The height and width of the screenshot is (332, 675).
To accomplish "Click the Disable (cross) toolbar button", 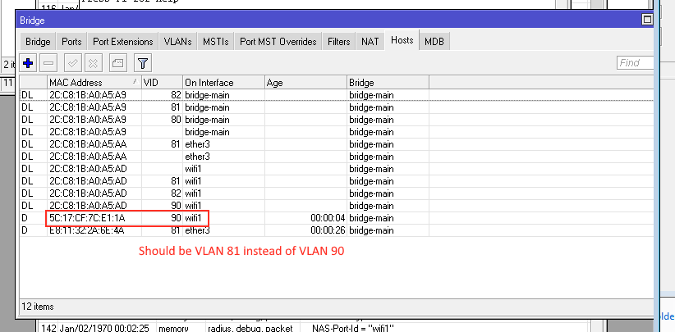I will click(93, 64).
